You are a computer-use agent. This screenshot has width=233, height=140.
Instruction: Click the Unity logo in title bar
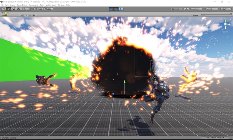1,2
